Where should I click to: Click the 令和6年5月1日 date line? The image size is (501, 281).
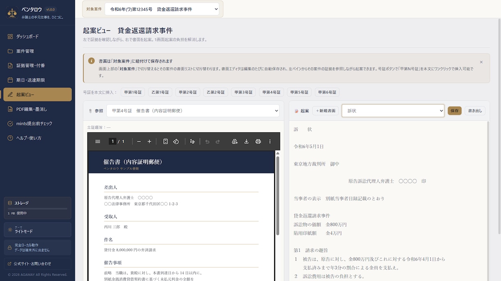[x=309, y=147]
